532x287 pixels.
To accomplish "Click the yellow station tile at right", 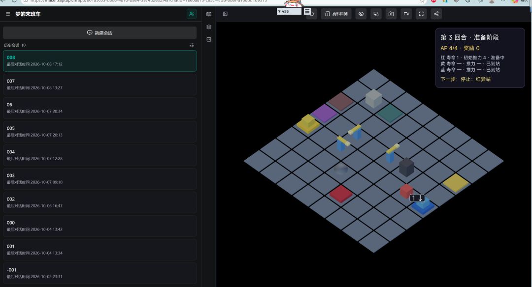I will 456,183.
